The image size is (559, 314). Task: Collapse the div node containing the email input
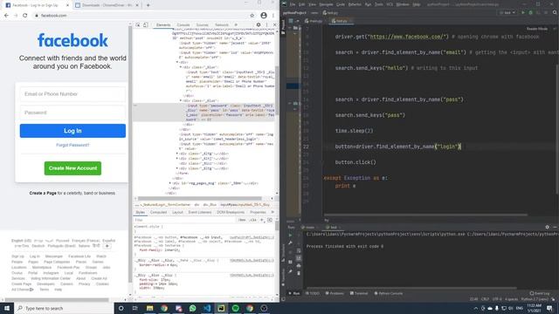tap(181, 67)
